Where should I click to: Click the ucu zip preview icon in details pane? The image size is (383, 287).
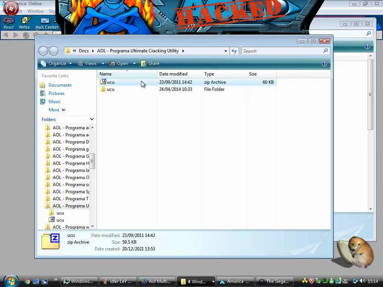coord(50,242)
